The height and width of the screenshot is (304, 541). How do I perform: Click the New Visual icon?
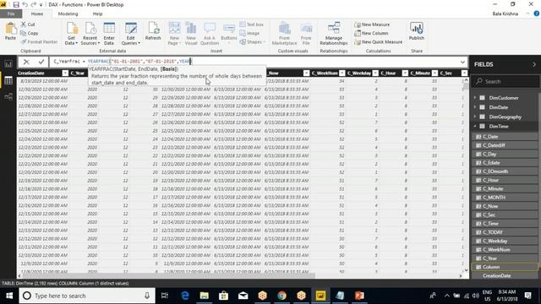191,34
